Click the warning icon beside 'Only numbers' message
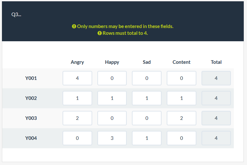Image resolution: width=247 pixels, height=165 pixels. (74, 26)
